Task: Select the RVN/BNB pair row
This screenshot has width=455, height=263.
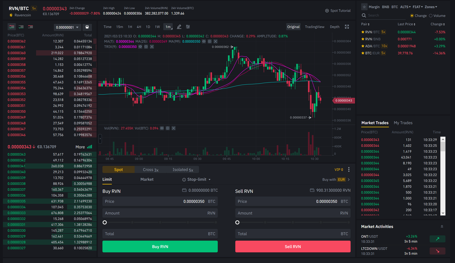Action: coord(403,39)
